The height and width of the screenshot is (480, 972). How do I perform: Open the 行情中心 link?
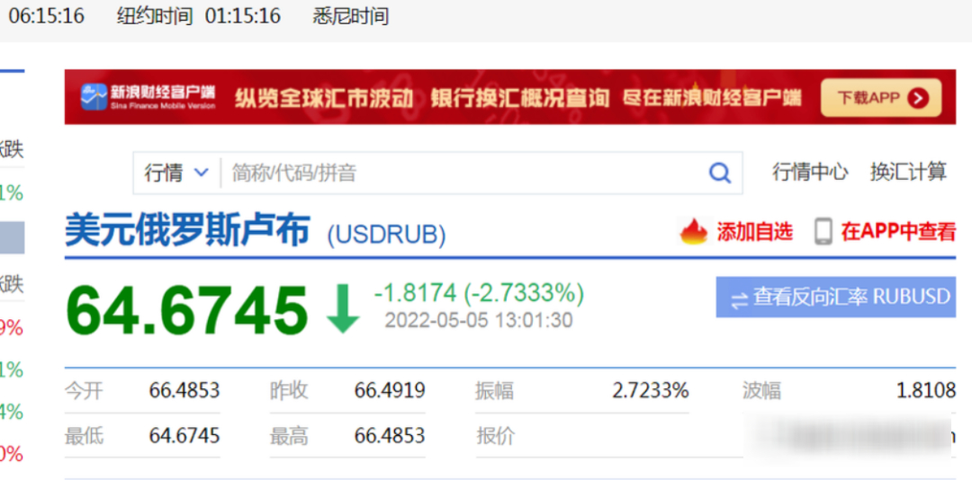click(x=810, y=172)
